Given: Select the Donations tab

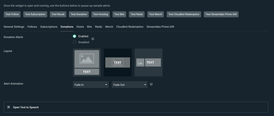Looking at the screenshot, I should tap(67, 27).
